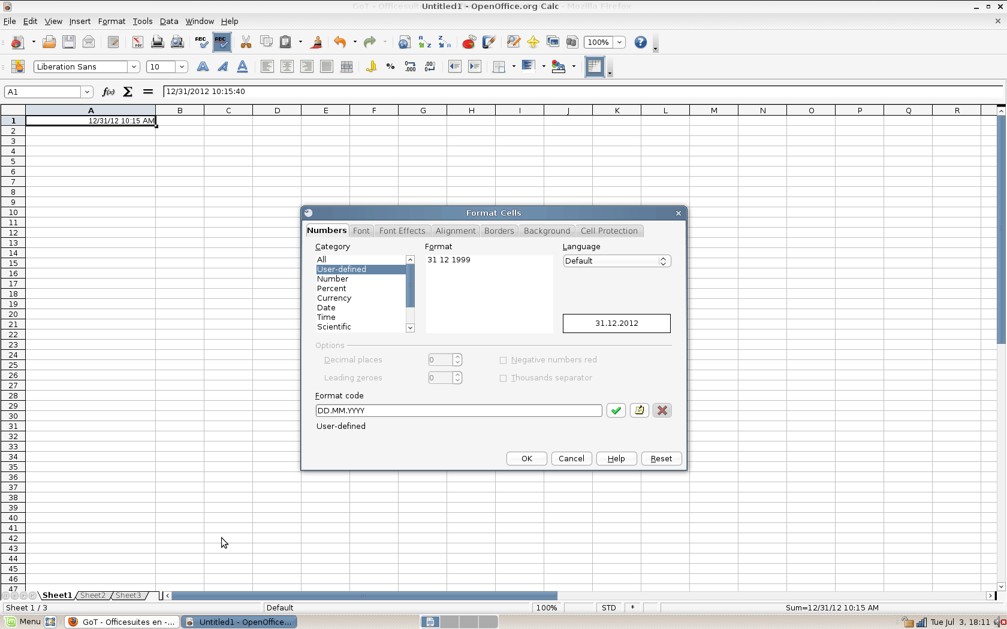This screenshot has height=629, width=1007.
Task: Show Draw Functions icon
Action: click(x=489, y=42)
